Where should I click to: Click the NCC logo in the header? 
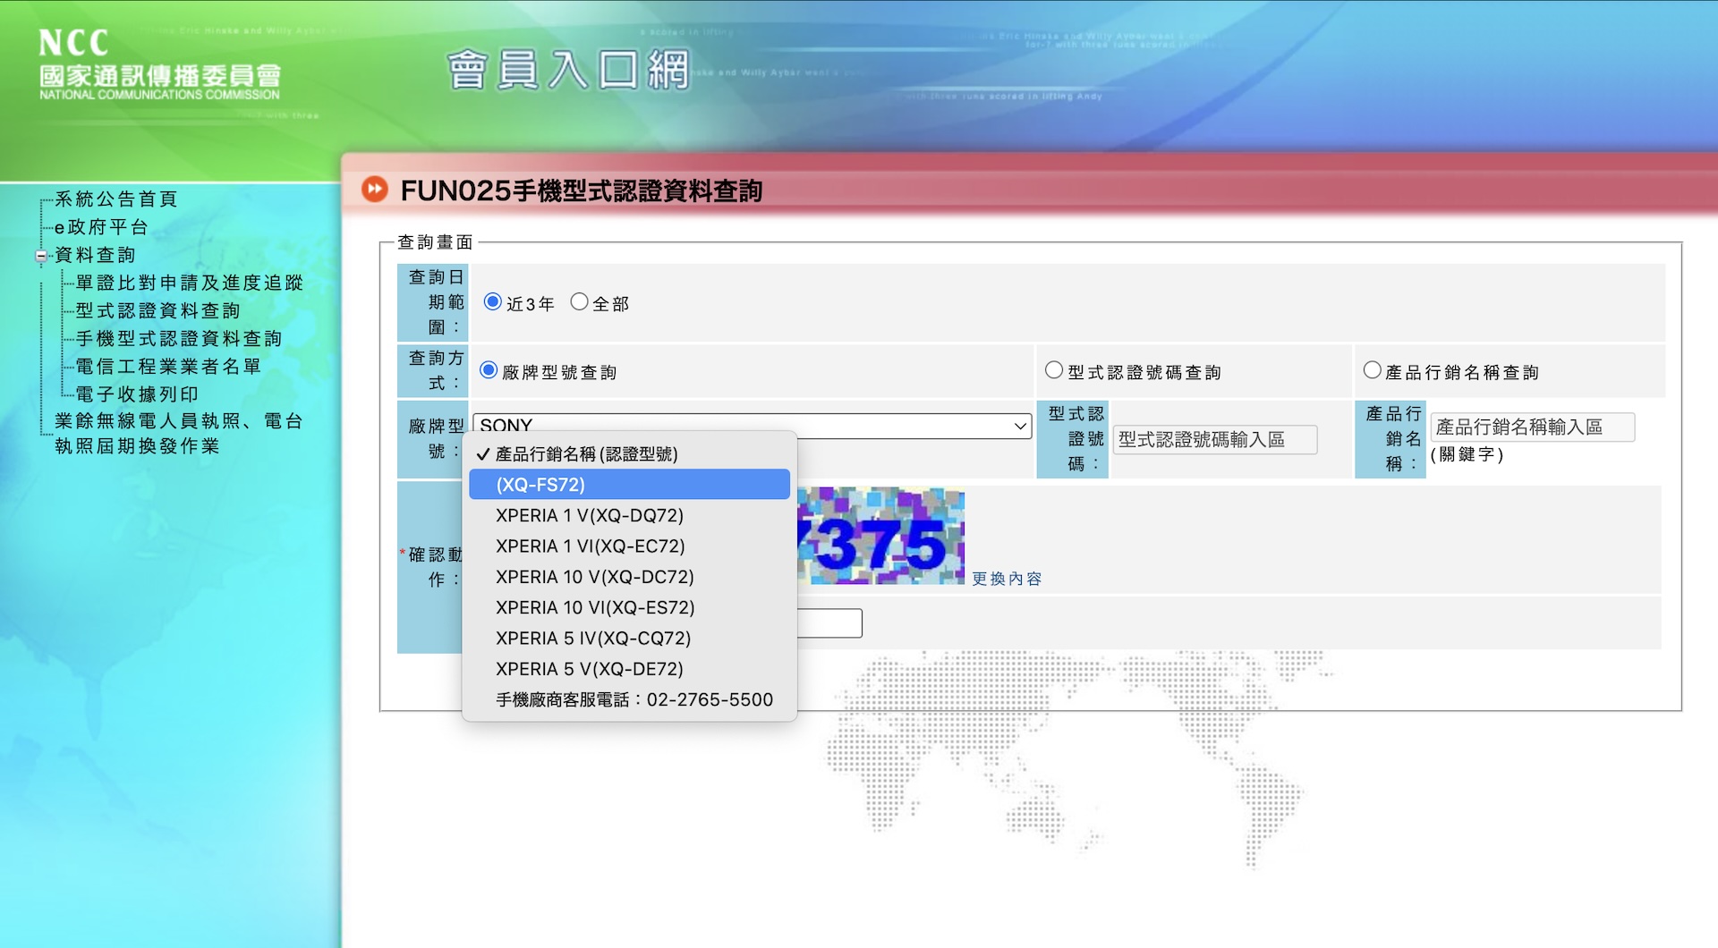click(159, 64)
